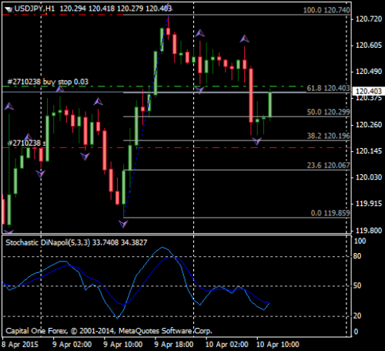Click the down fractal arrow near 38.2 level
This screenshot has height=351, width=385.
tap(256, 141)
